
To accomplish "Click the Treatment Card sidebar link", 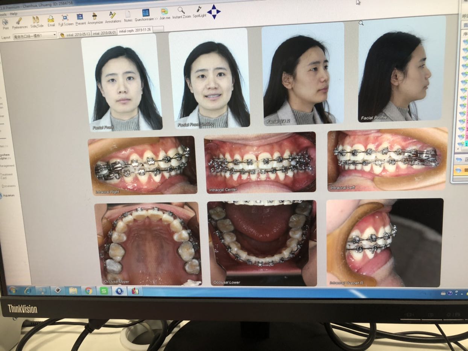I will (x=6, y=176).
